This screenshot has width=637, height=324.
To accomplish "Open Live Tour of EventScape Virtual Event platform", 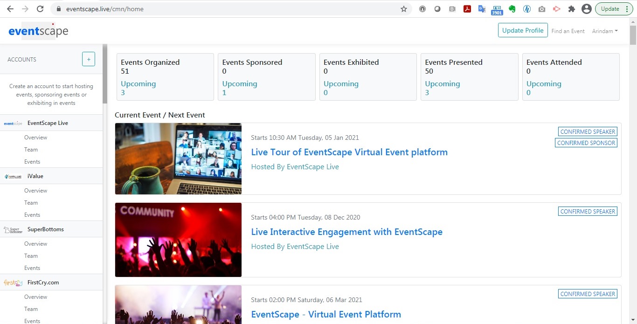I will [x=349, y=152].
